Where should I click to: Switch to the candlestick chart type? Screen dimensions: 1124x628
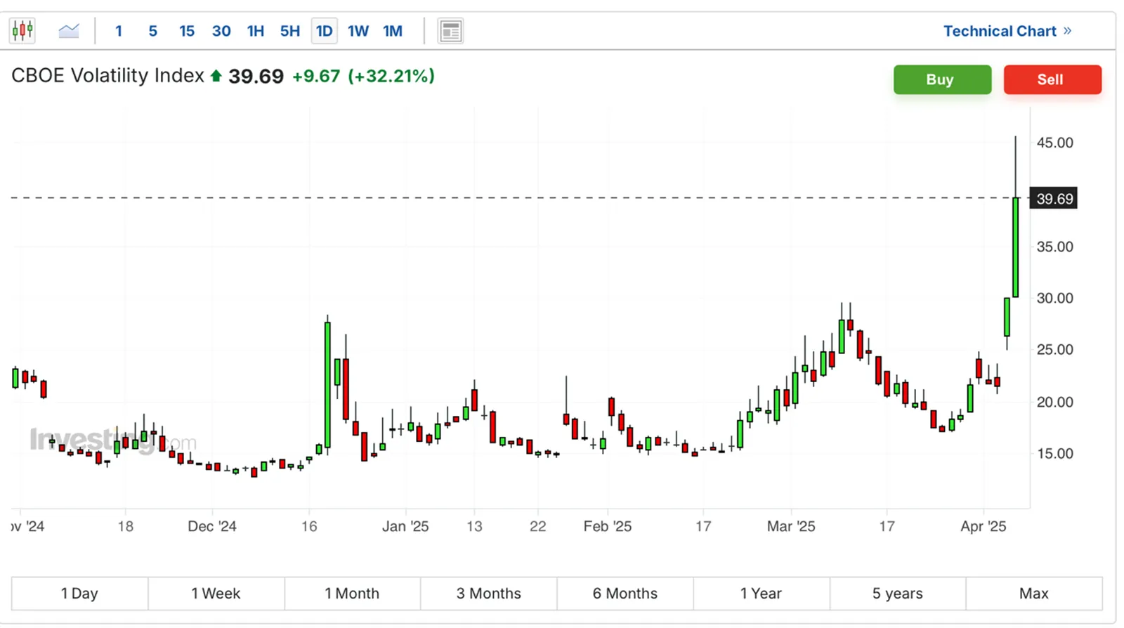click(x=22, y=31)
